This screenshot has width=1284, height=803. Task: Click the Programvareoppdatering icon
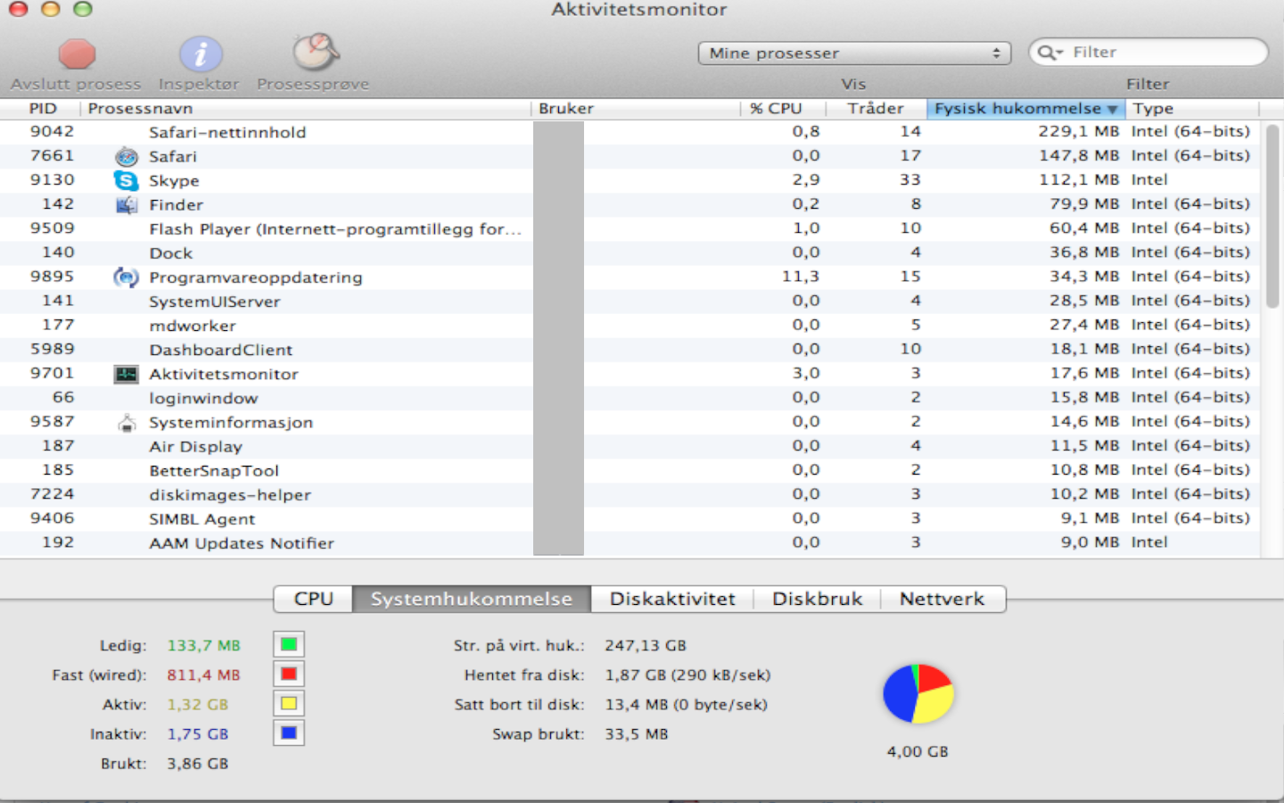click(x=127, y=277)
